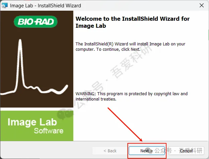Cancel the Image Lab installation
Screen dimensions: 209x159
click(186, 151)
